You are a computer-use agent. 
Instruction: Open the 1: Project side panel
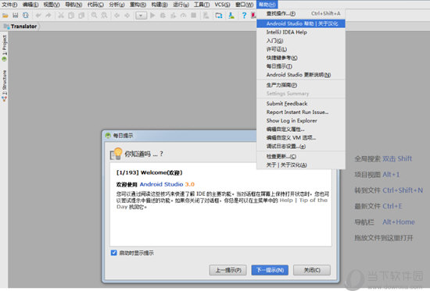(4, 48)
